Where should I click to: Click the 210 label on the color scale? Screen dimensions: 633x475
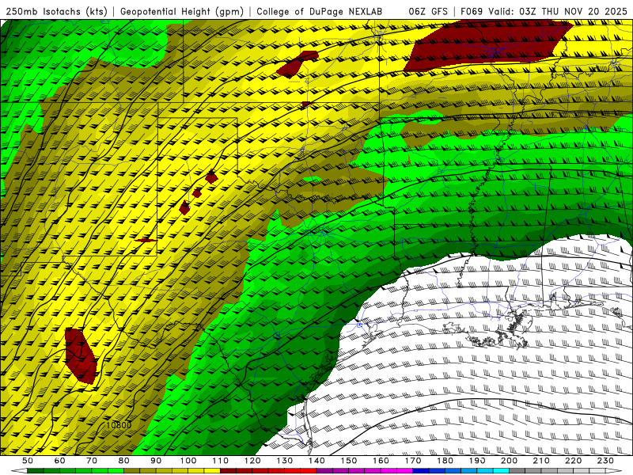541,461
